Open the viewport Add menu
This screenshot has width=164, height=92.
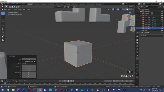point(24,9)
